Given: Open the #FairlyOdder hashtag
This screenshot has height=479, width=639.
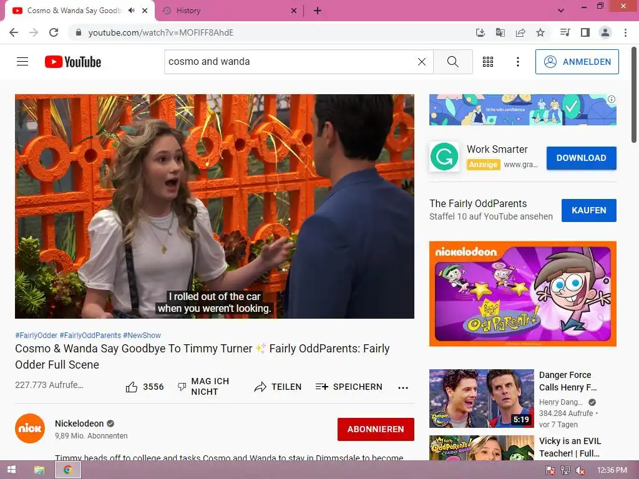Looking at the screenshot, I should coord(36,335).
